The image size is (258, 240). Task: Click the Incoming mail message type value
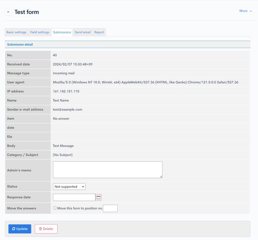coord(64,73)
